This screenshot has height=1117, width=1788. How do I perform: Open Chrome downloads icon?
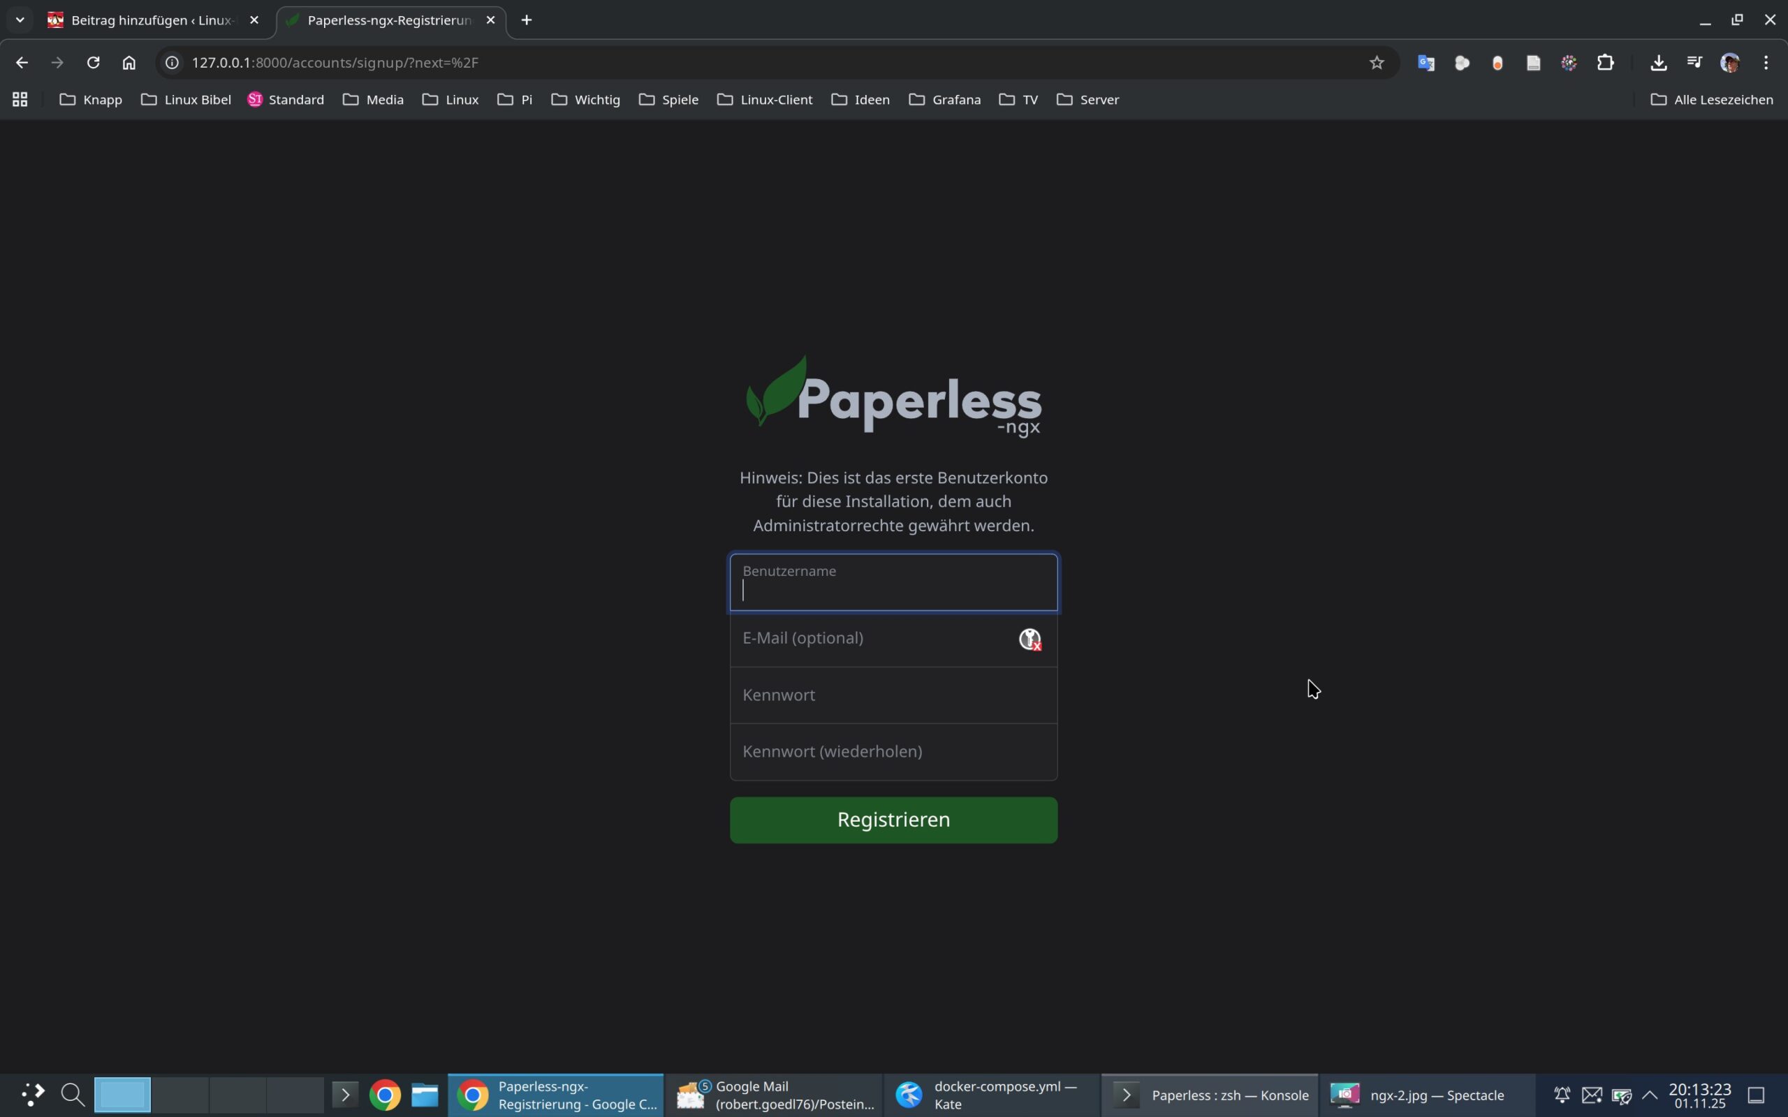click(1658, 63)
